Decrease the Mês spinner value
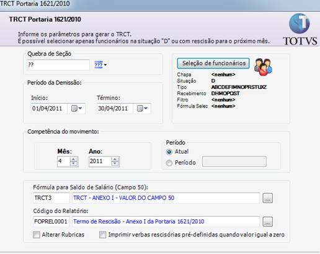This screenshot has width=320, height=254. (74, 163)
